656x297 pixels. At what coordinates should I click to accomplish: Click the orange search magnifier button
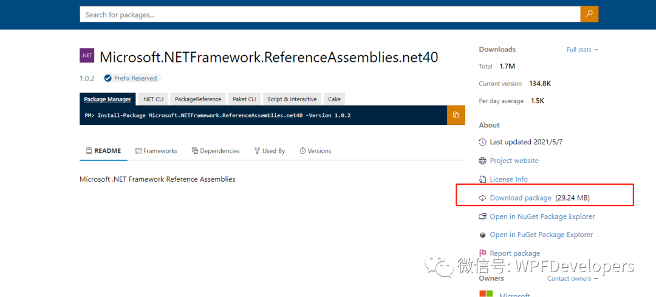[589, 14]
